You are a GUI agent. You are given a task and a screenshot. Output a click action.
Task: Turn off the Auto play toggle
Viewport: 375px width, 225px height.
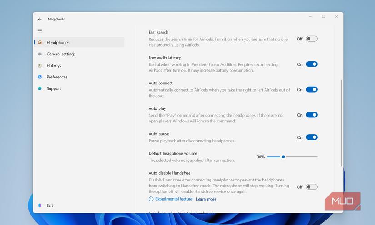click(x=312, y=115)
